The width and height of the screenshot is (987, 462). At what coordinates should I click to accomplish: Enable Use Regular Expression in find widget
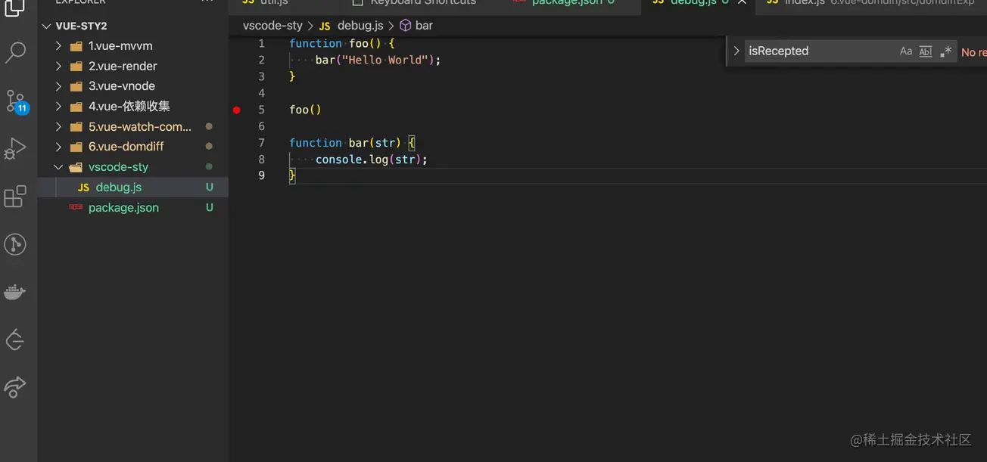945,51
